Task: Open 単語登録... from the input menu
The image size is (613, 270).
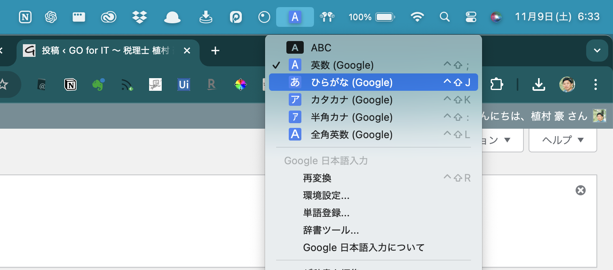Action: 374,213
